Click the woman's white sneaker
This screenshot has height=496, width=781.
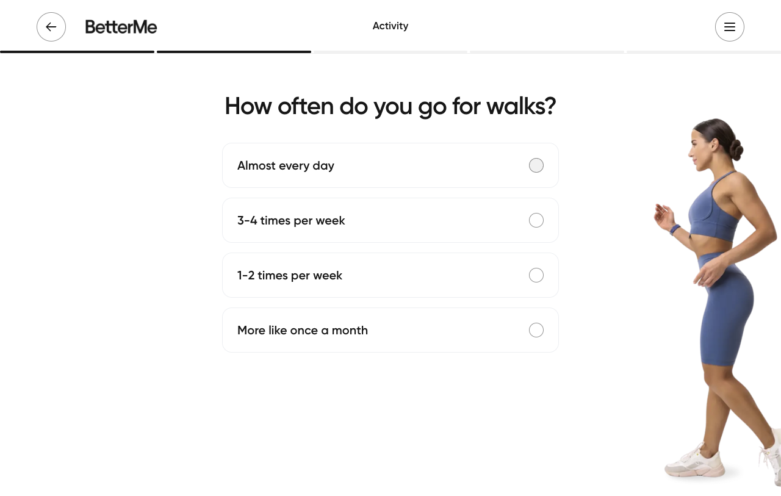(x=694, y=465)
